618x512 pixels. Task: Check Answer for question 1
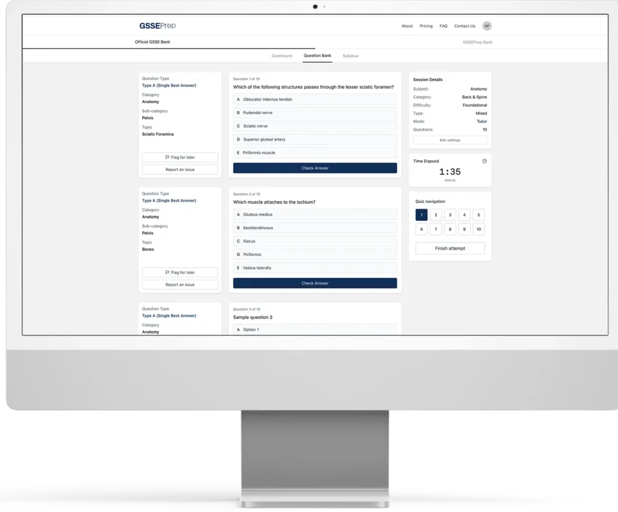(x=314, y=168)
